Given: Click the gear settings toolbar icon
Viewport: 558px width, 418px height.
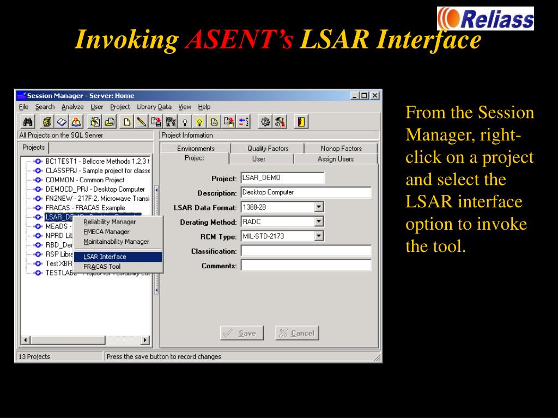Looking at the screenshot, I should click(x=265, y=122).
